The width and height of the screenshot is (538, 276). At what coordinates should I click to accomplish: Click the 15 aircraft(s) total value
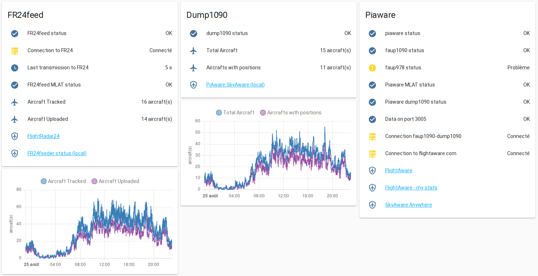pyautogui.click(x=336, y=50)
